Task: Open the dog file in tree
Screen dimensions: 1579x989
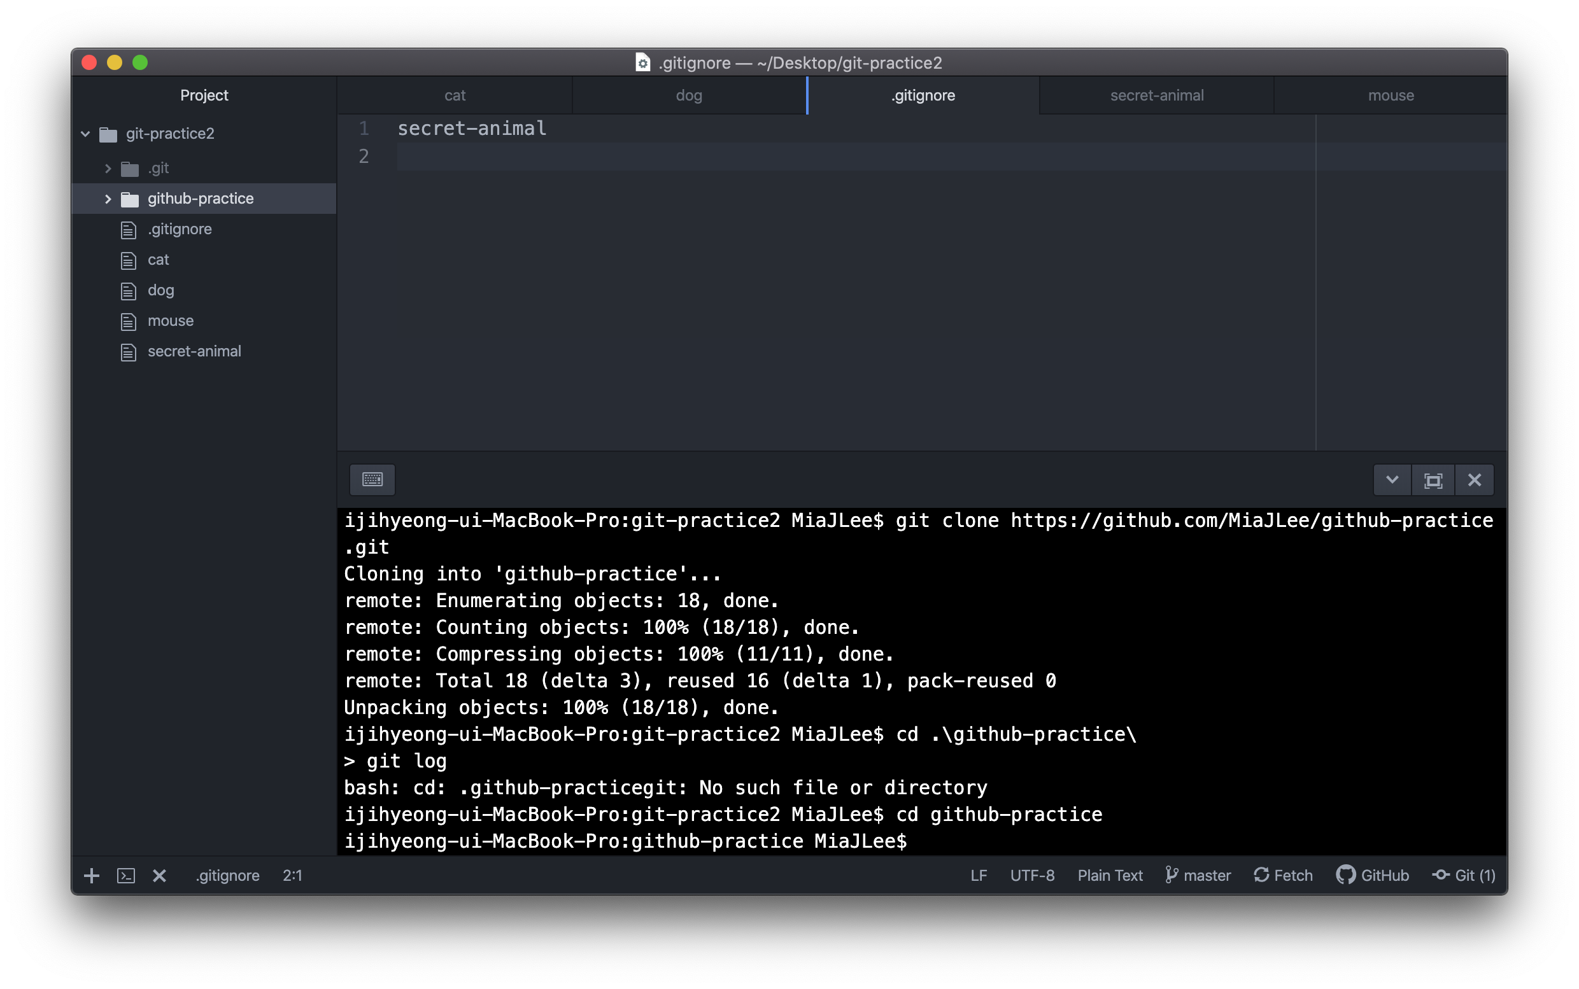Action: coord(160,290)
